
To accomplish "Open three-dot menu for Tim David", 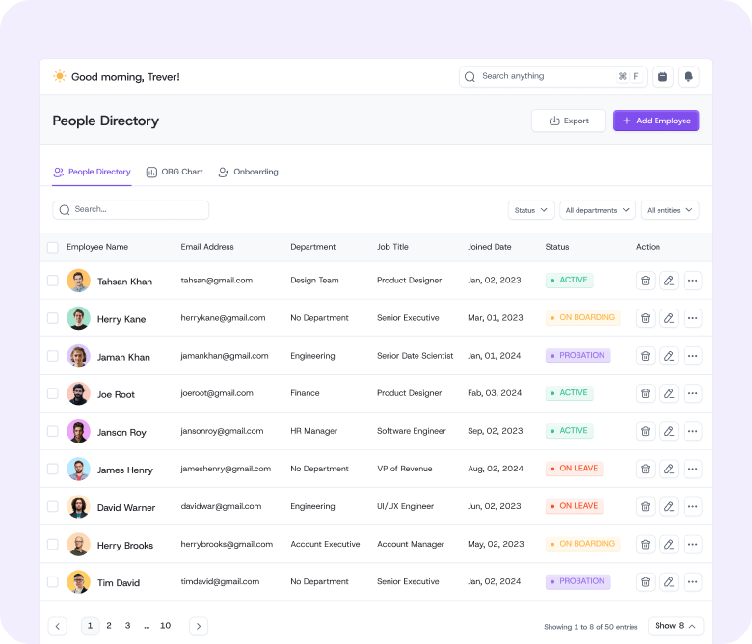I will click(692, 582).
